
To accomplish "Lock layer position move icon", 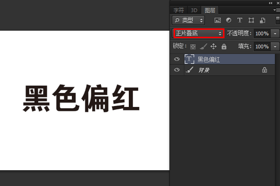I will [213, 46].
